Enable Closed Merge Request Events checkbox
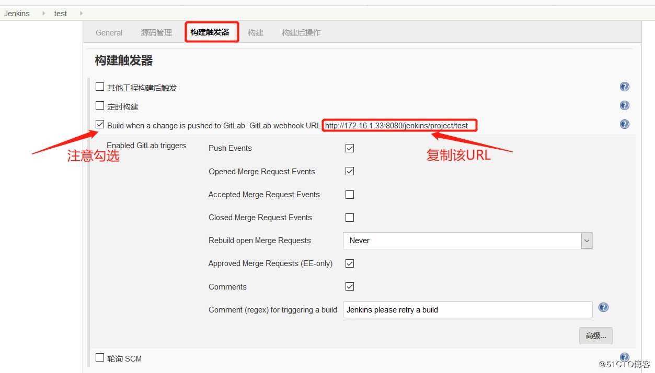 tap(350, 218)
